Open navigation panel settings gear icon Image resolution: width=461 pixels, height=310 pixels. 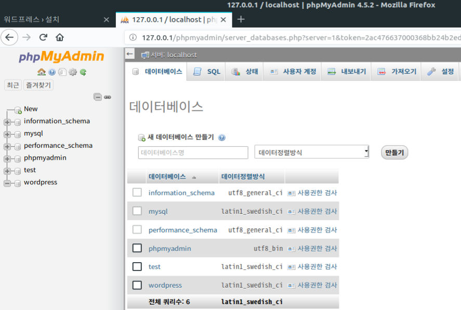pos(73,72)
